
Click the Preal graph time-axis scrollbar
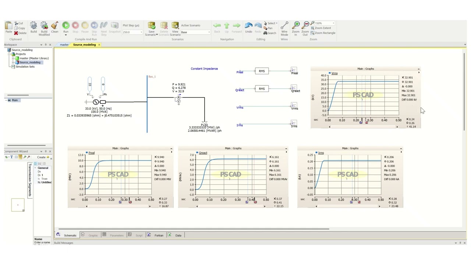point(118,206)
